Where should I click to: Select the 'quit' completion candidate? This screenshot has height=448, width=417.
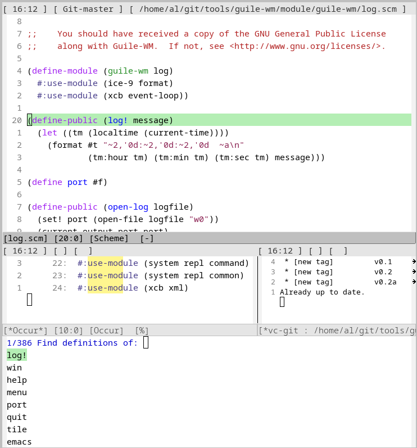coord(16,417)
